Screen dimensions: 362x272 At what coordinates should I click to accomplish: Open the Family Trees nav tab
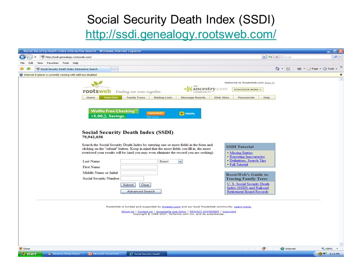click(136, 97)
